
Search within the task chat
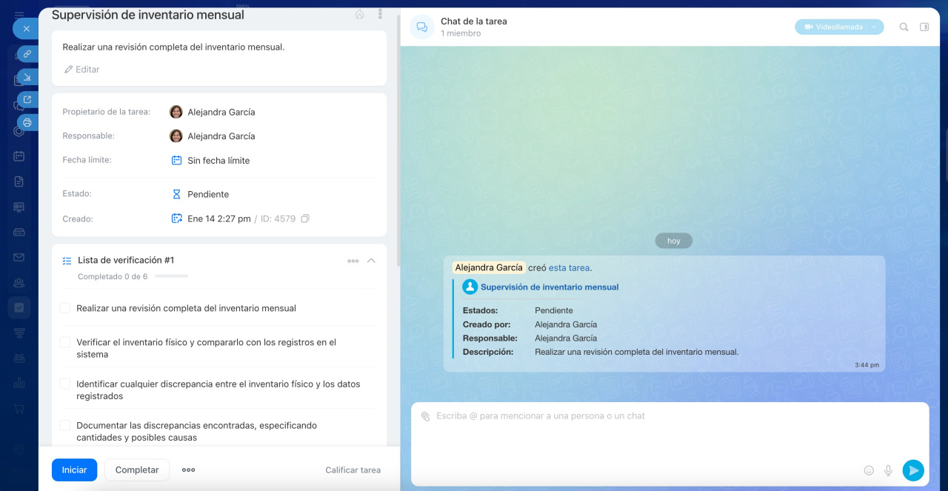tap(904, 27)
